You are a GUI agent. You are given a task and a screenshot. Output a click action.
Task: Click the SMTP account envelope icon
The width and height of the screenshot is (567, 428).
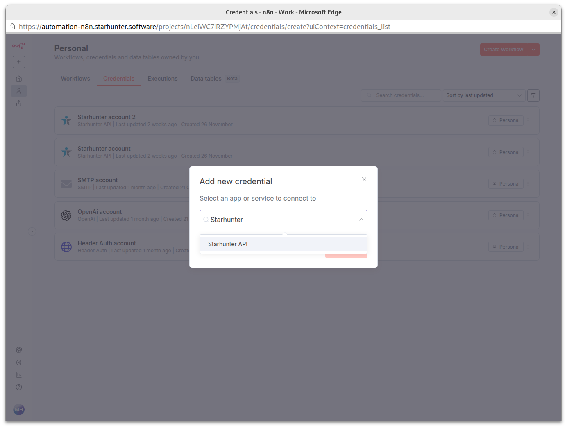[x=66, y=184]
